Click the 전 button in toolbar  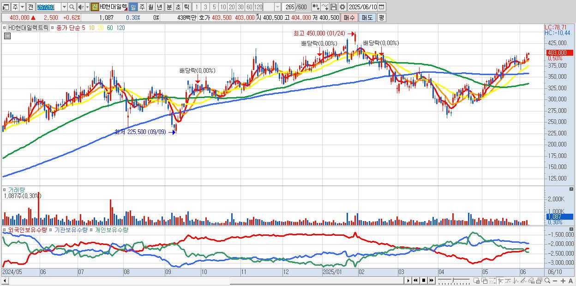pyautogui.click(x=30, y=7)
